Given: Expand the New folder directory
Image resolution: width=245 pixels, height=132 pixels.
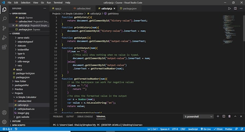Looking at the screenshot, I should point(20,81).
